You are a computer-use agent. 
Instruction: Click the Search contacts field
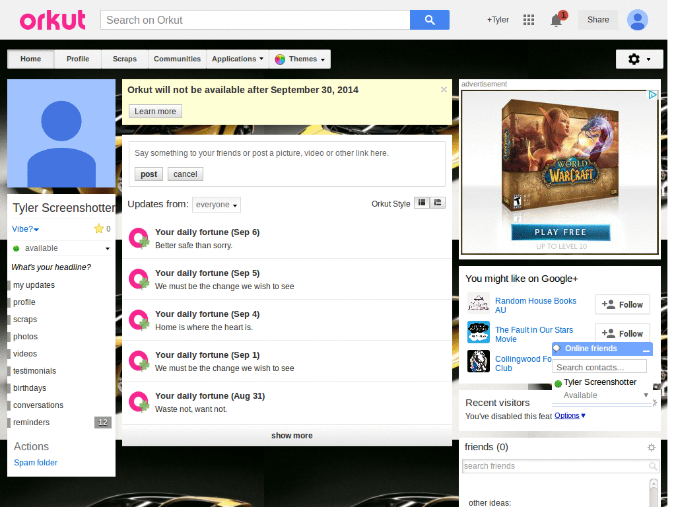coord(599,367)
